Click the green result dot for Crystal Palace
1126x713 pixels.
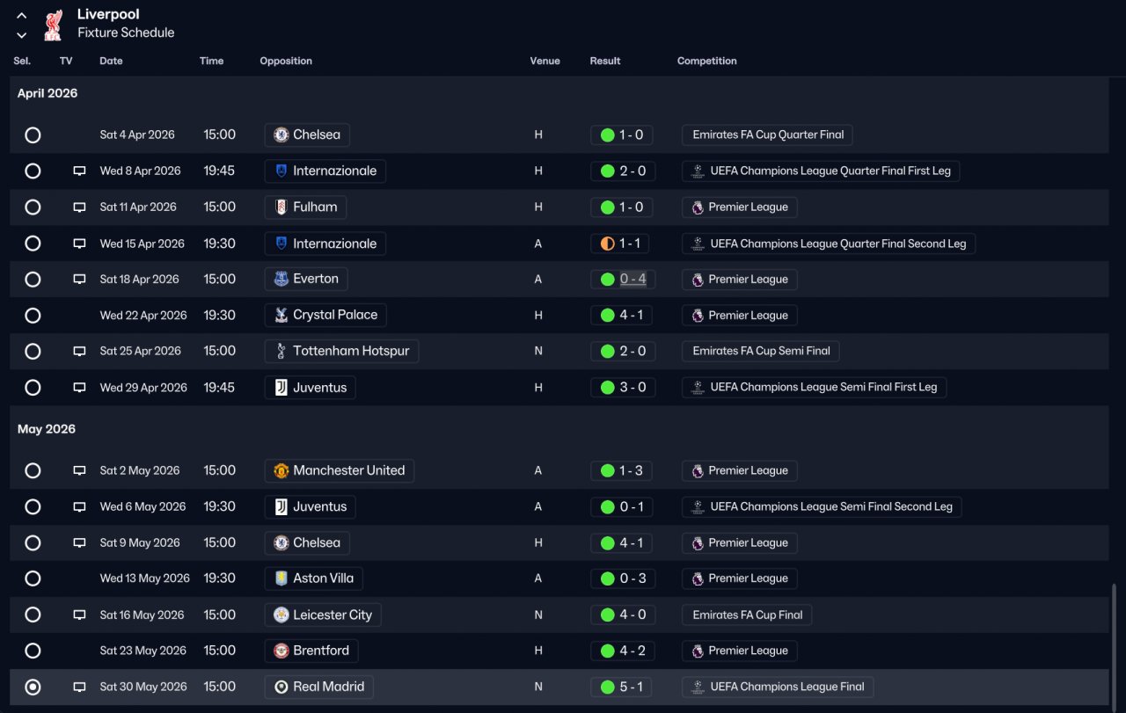point(607,316)
